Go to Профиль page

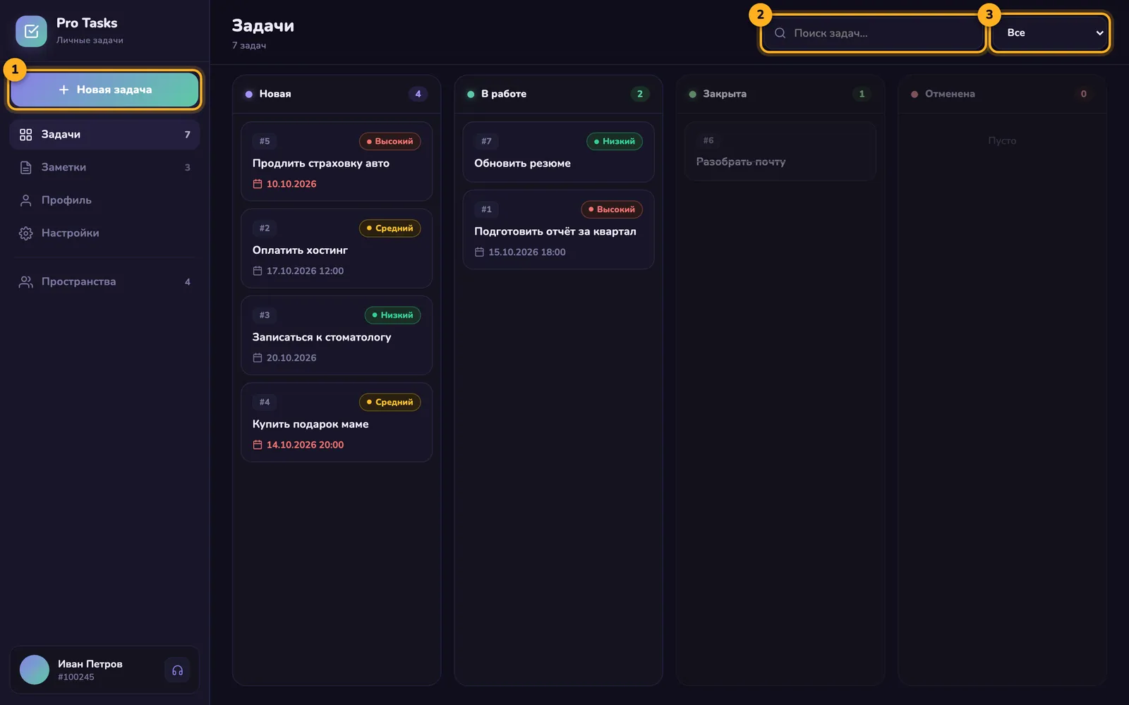[104, 200]
